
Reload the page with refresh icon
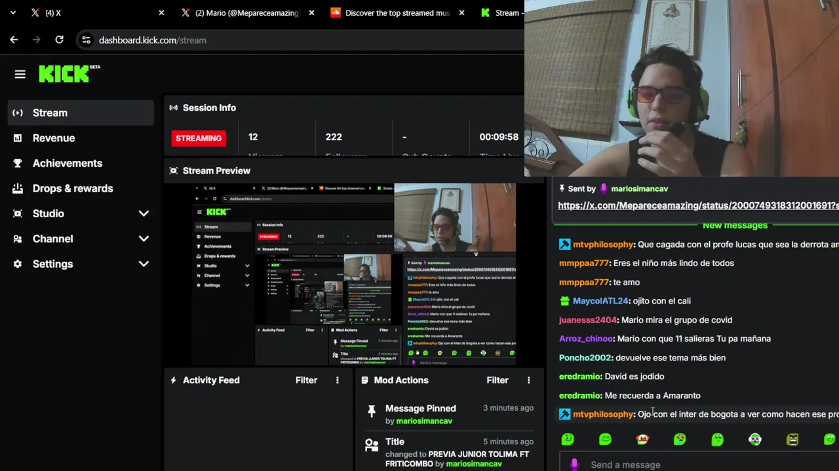coord(59,40)
